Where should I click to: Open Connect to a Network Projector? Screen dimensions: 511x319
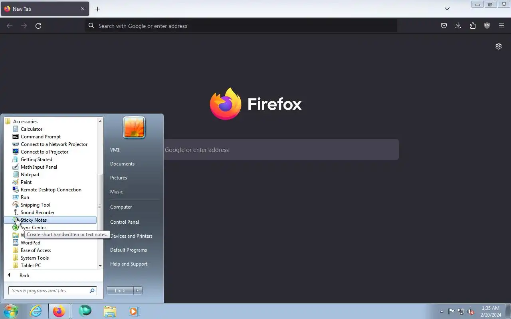click(54, 144)
